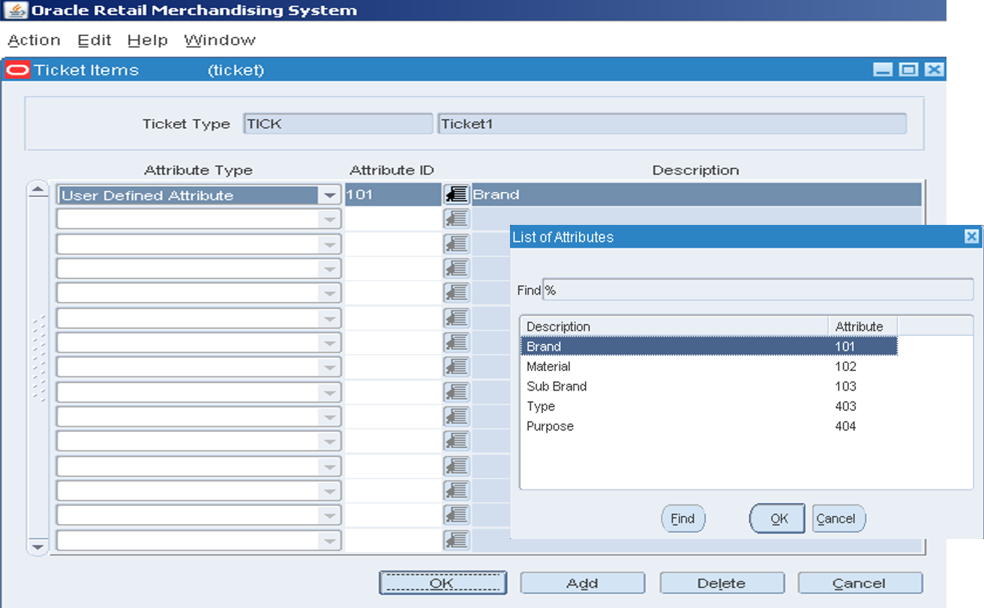Click Find in the List of Attributes dialog
The image size is (984, 608).
[682, 518]
